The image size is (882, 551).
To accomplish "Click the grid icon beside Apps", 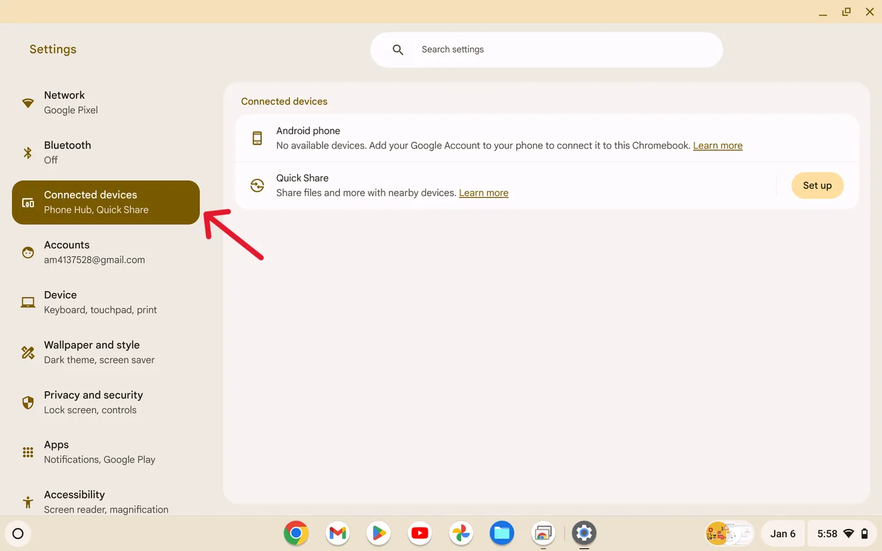I will (28, 452).
